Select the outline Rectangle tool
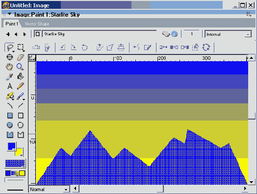Viewport: 257px width, 194px height. pos(21,116)
